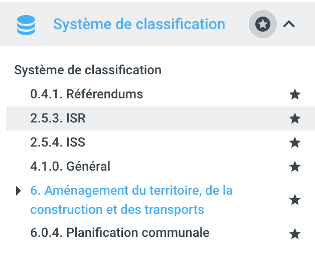Expand the 6. Aménagement du territoire node
Viewport: 315px width, 261px height.
pyautogui.click(x=19, y=191)
